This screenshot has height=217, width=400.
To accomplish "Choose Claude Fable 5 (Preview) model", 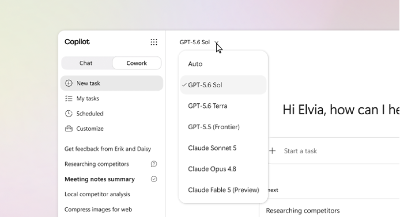I will (x=223, y=190).
